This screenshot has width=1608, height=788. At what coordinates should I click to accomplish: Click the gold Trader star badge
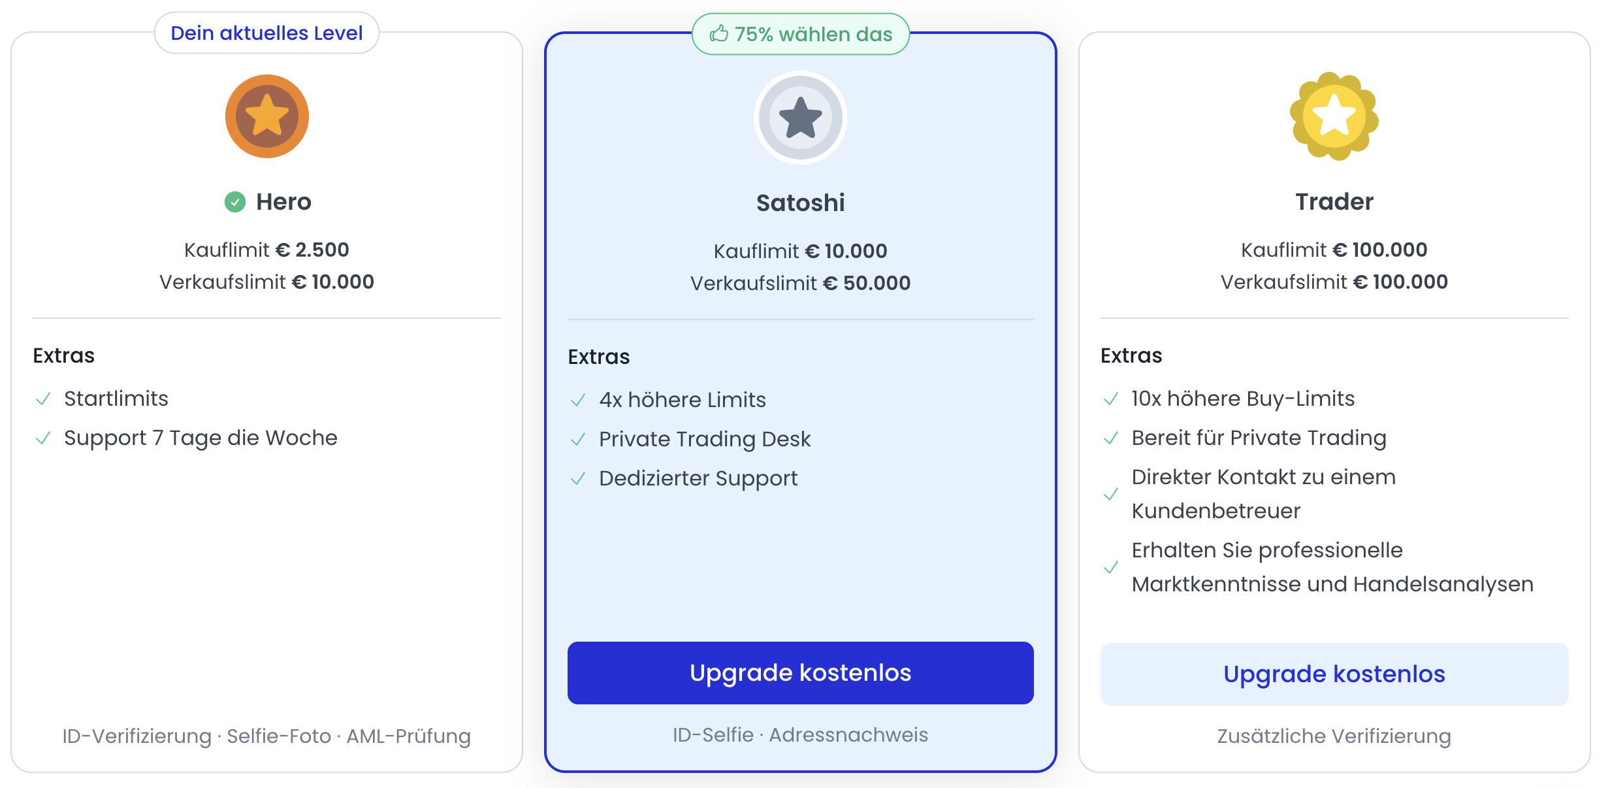(1334, 116)
